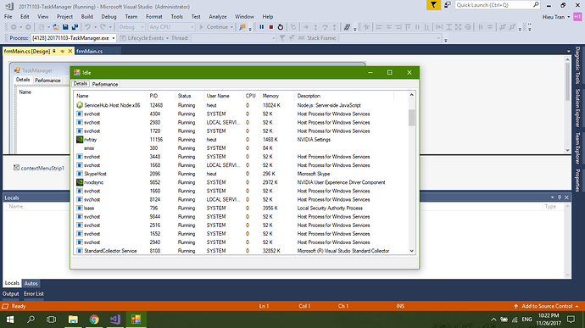585x328 pixels.
Task: Click the Save All toolbar icon
Action: [x=75, y=27]
